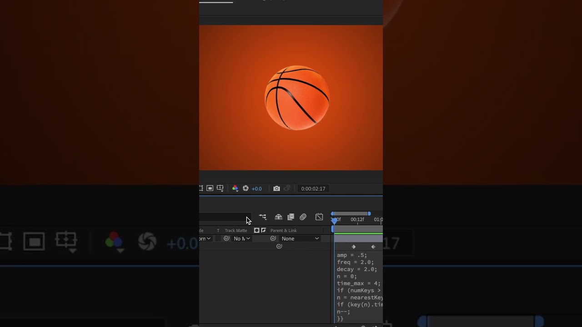The image size is (582, 327).
Task: Click the work area start handle
Action: coord(333,213)
